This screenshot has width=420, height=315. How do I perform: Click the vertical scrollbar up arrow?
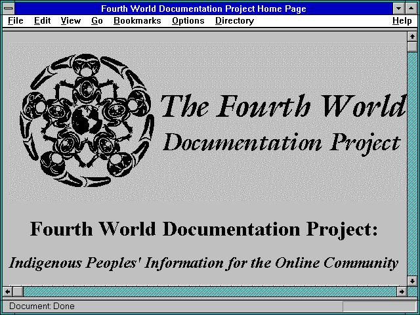pyautogui.click(x=412, y=37)
